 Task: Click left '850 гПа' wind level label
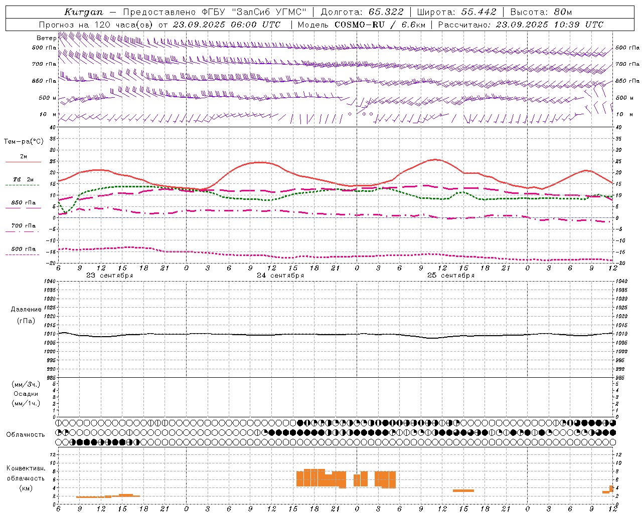point(44,81)
